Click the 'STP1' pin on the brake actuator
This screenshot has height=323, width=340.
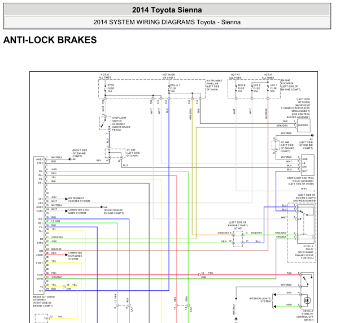point(40,163)
